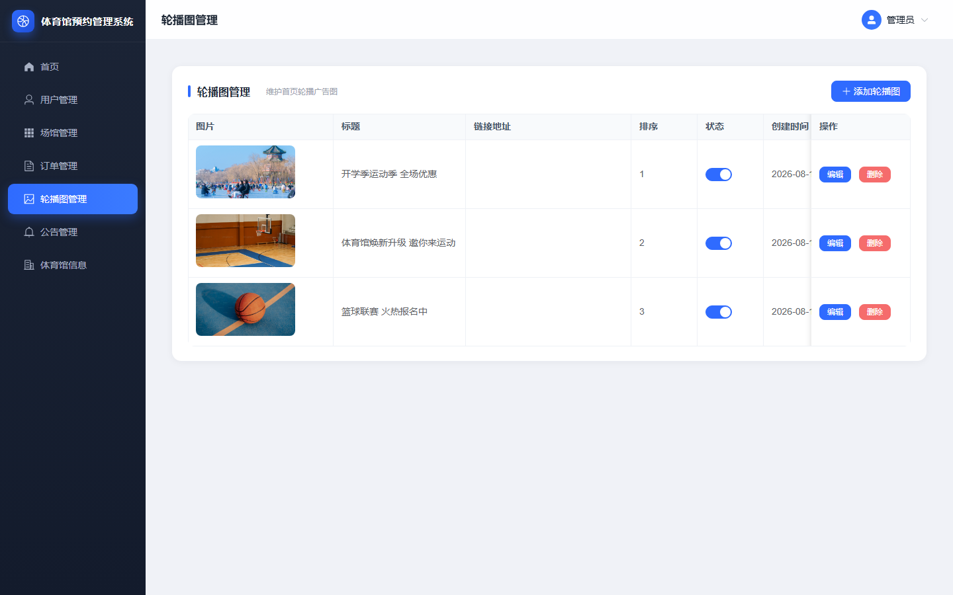Disable the 篮球联赛 火热报名中 status switch

tap(719, 312)
